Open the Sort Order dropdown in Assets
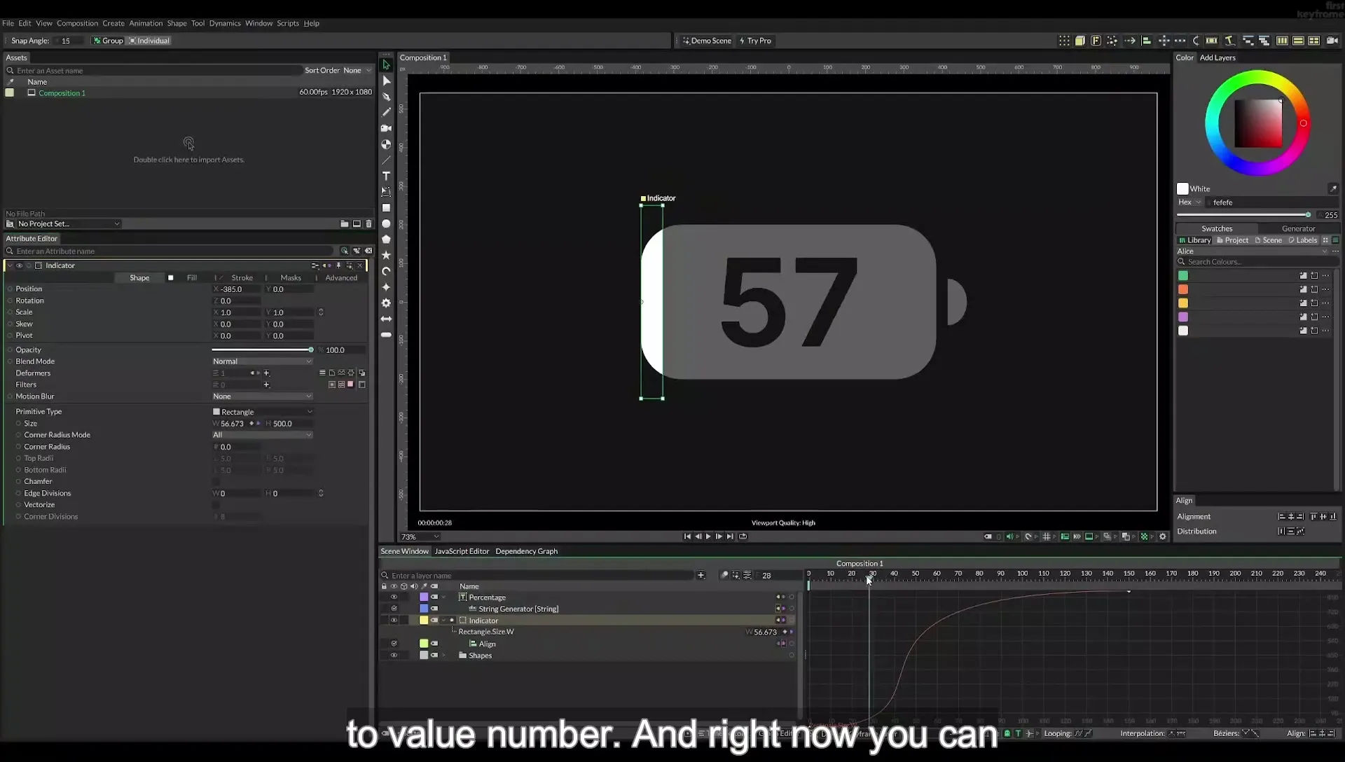Viewport: 1345px width, 762px height. pyautogui.click(x=357, y=70)
